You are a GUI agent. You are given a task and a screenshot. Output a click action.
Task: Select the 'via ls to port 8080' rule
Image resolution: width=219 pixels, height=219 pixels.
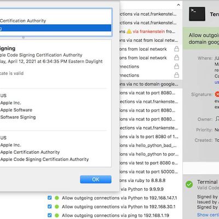tap(151, 136)
